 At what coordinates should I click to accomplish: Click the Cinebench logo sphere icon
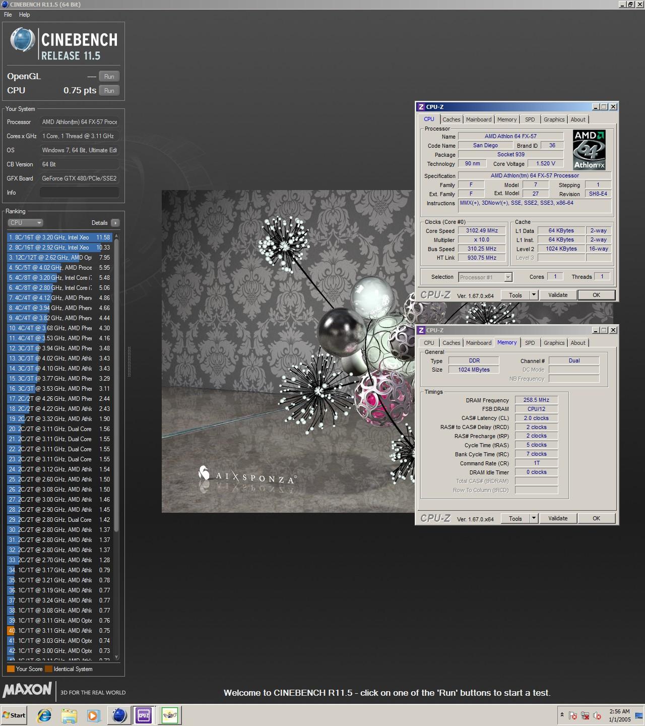click(22, 39)
